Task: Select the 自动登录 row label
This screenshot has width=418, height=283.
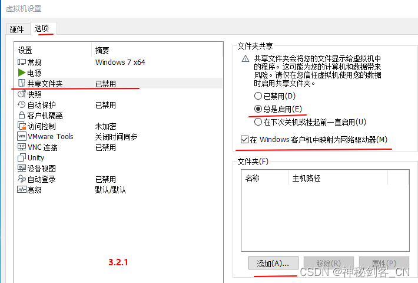Action: (42, 179)
